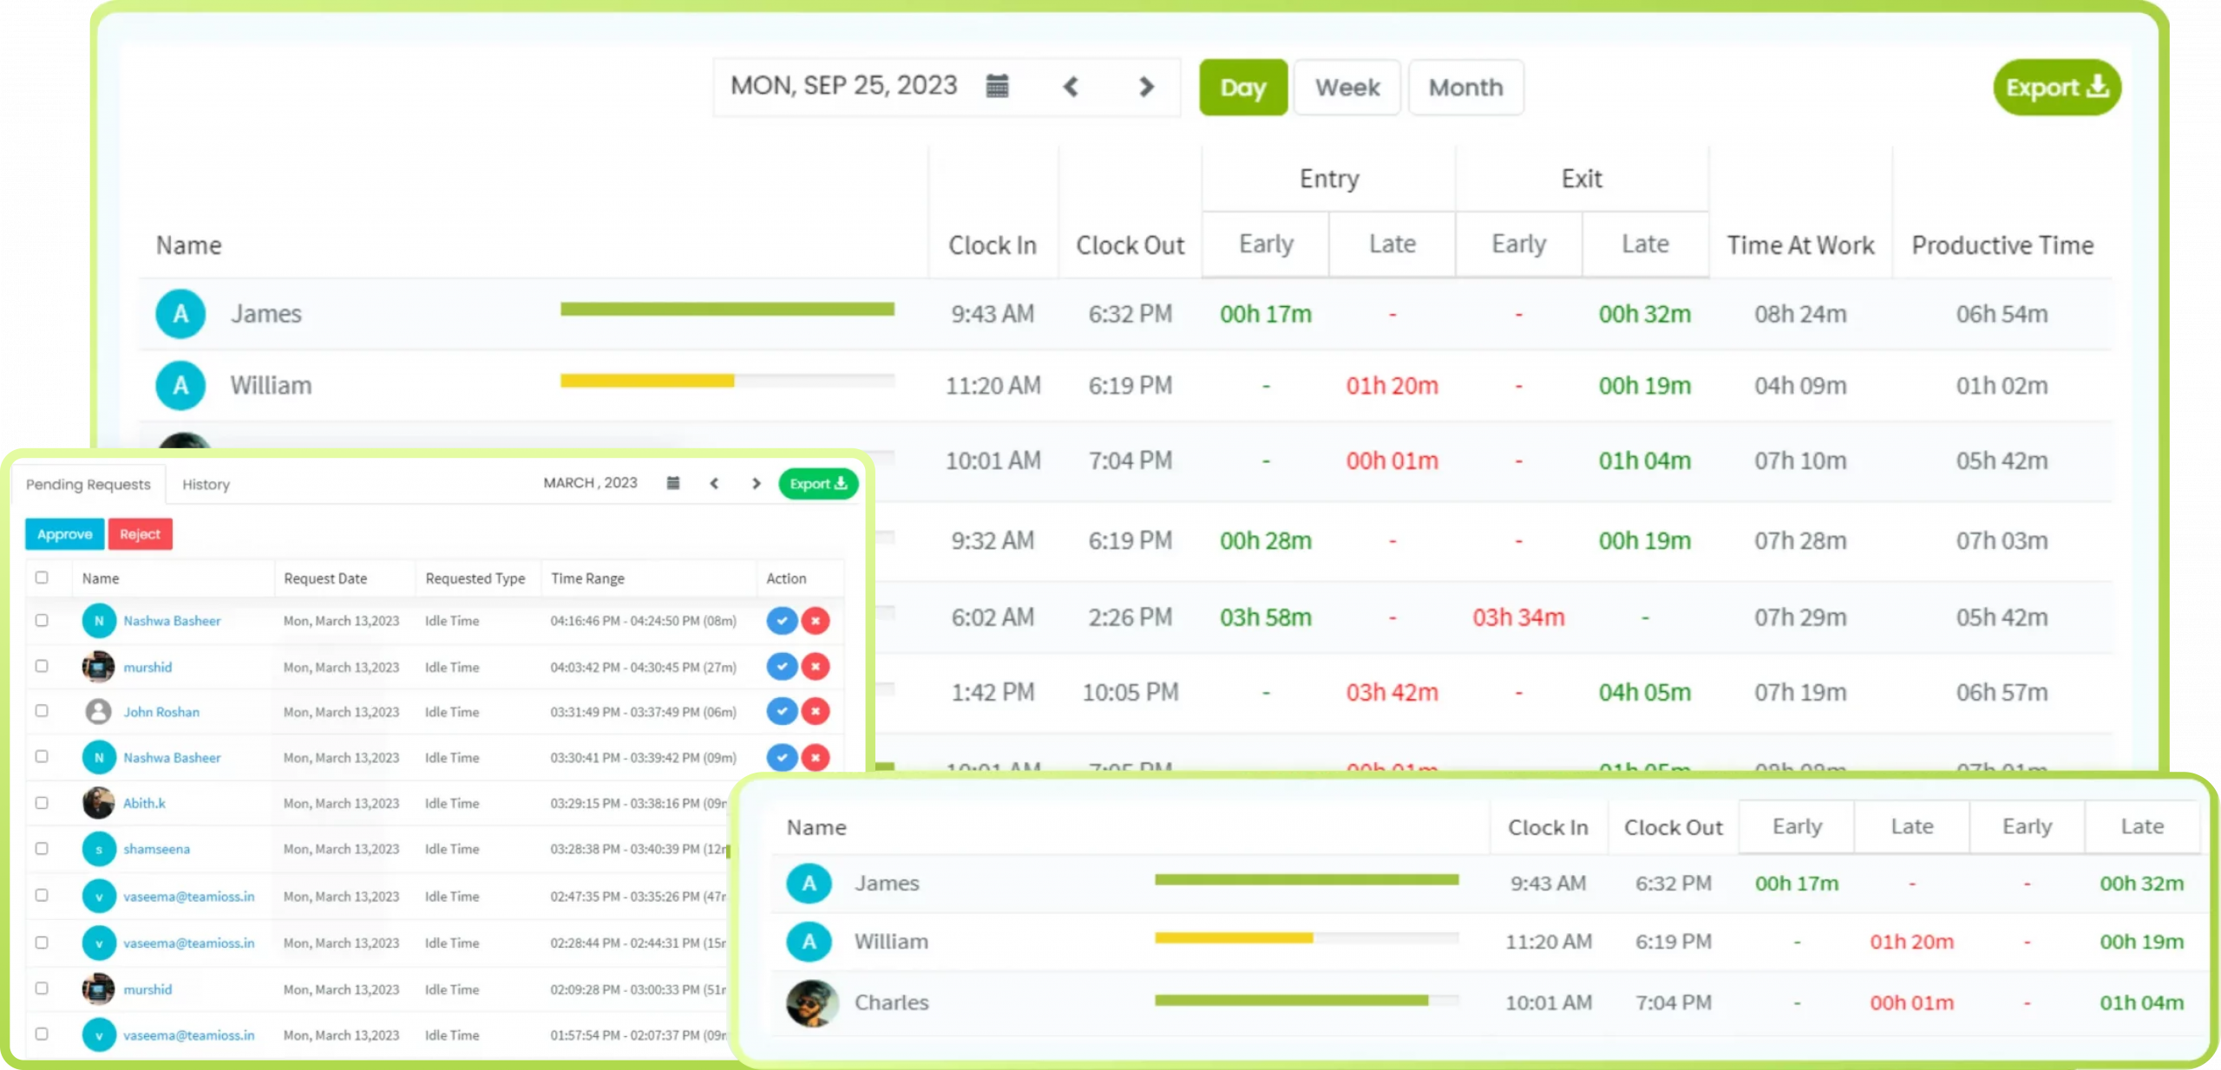This screenshot has height=1070, width=2221.
Task: Approve Nashwa Basheer 03:30:41 PM request
Action: click(x=782, y=757)
